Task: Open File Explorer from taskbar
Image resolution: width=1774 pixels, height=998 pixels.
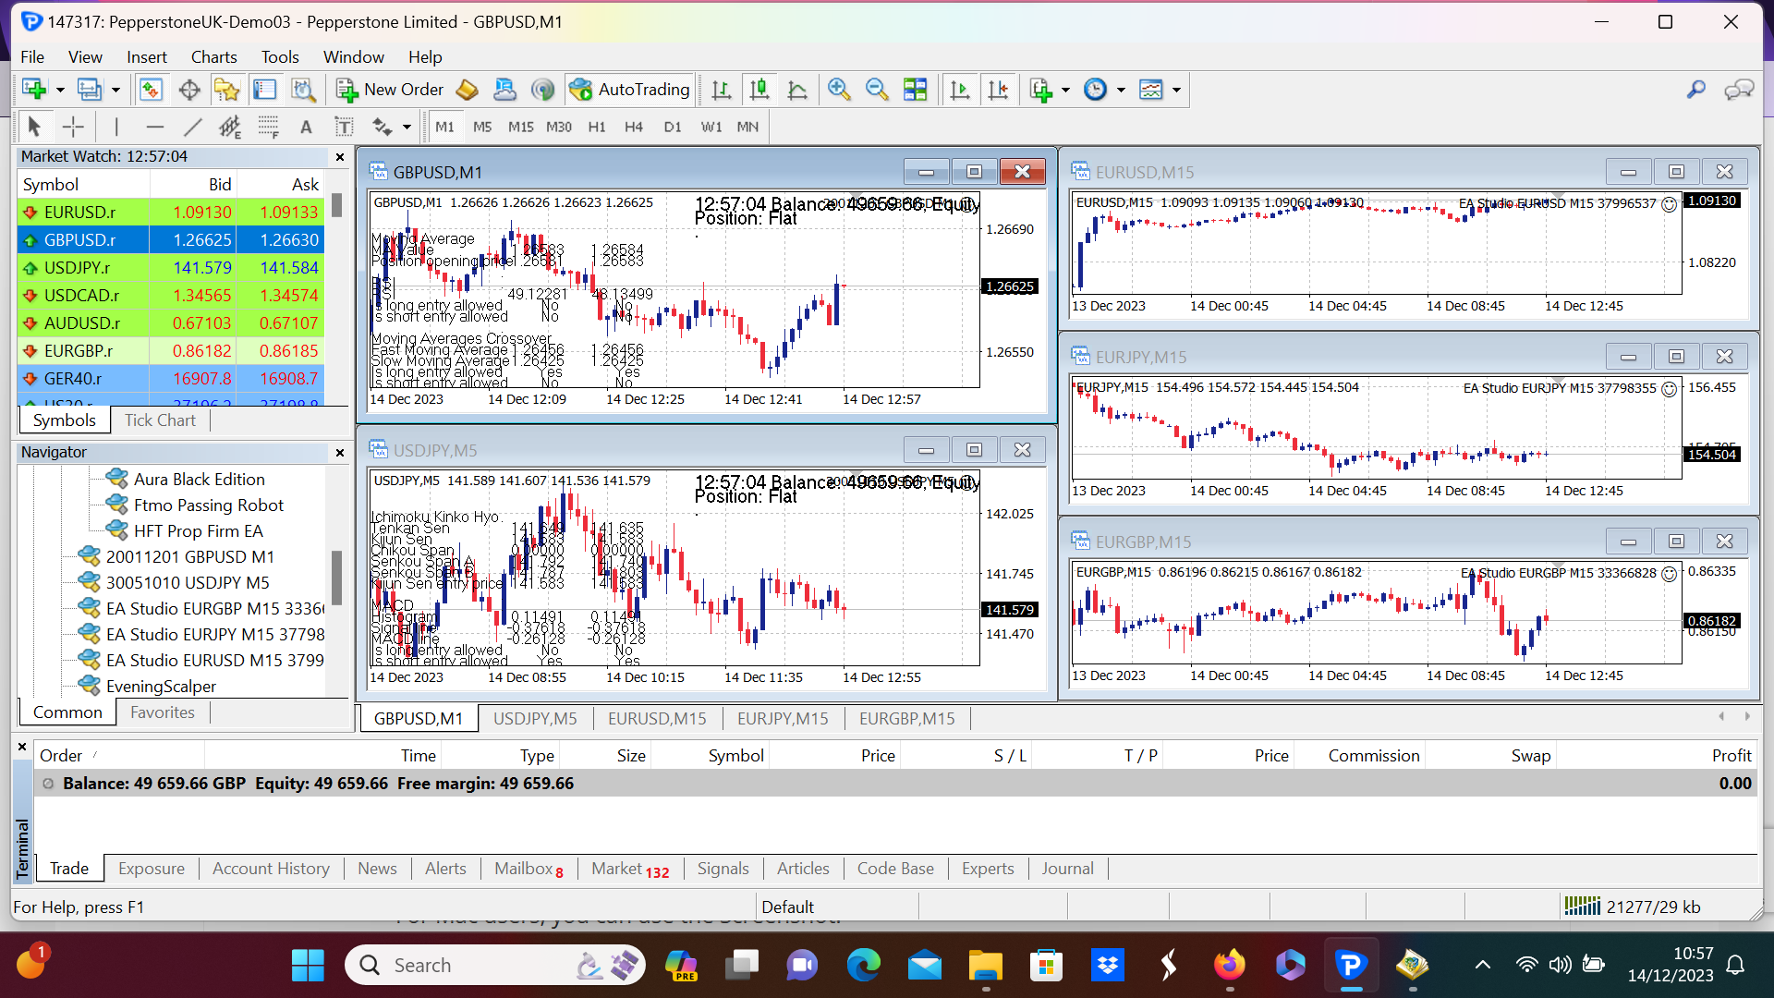Action: (985, 966)
